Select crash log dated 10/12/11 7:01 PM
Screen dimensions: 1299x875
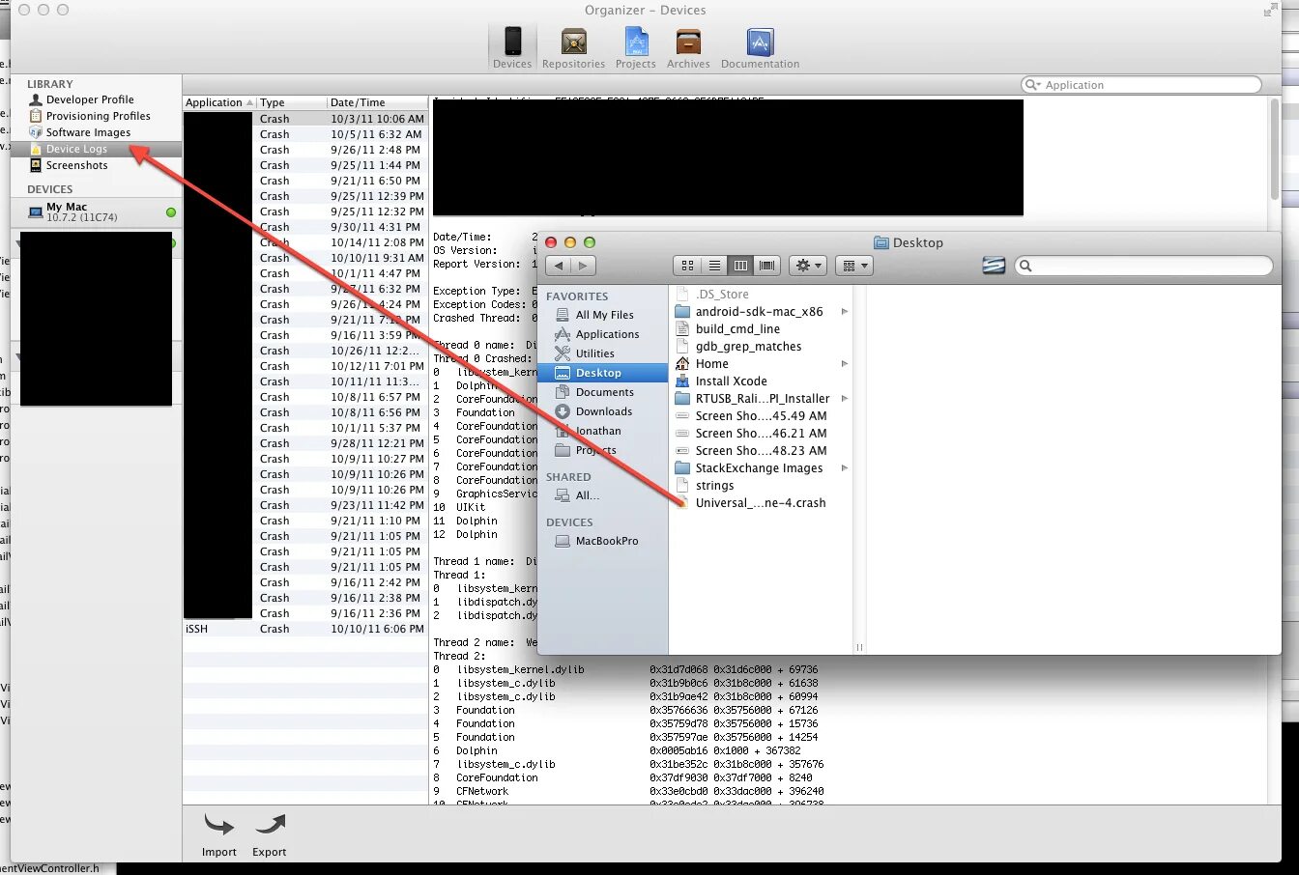pyautogui.click(x=305, y=366)
